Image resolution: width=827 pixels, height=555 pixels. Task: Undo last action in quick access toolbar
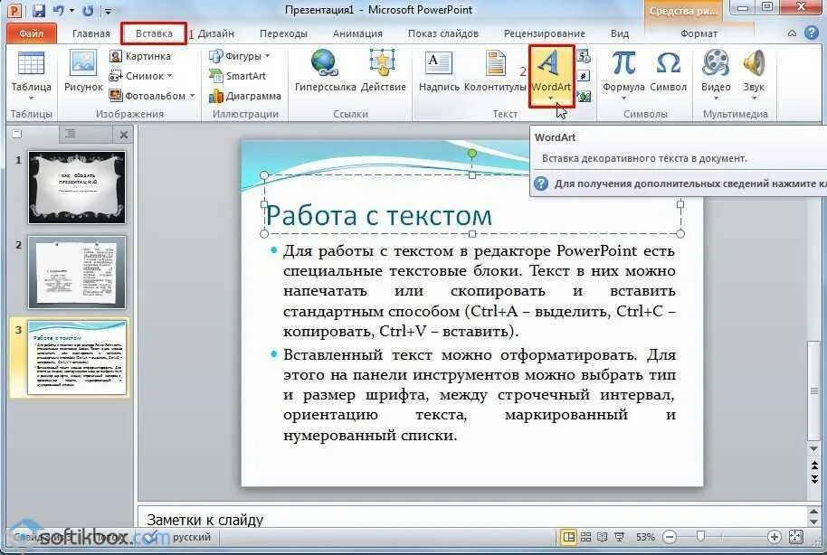pos(58,10)
